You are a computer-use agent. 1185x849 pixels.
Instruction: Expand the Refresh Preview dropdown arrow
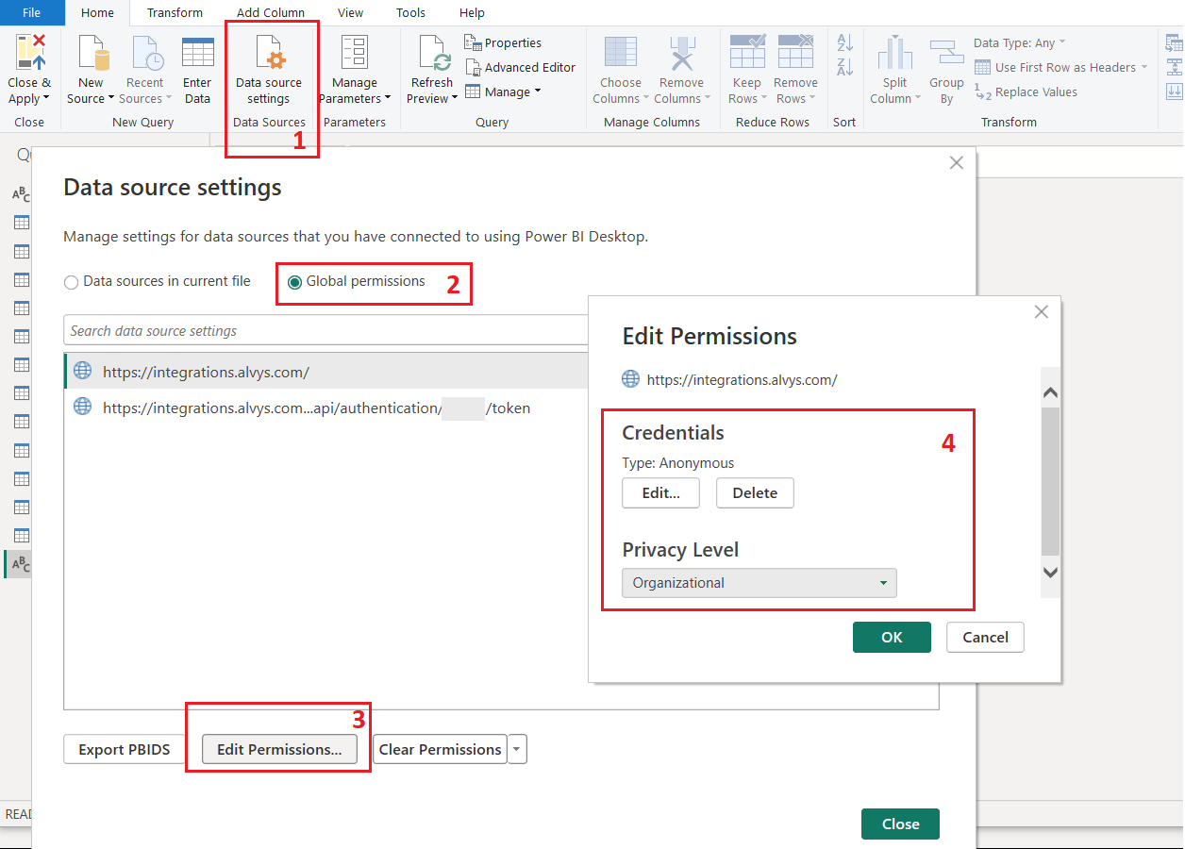pos(454,98)
